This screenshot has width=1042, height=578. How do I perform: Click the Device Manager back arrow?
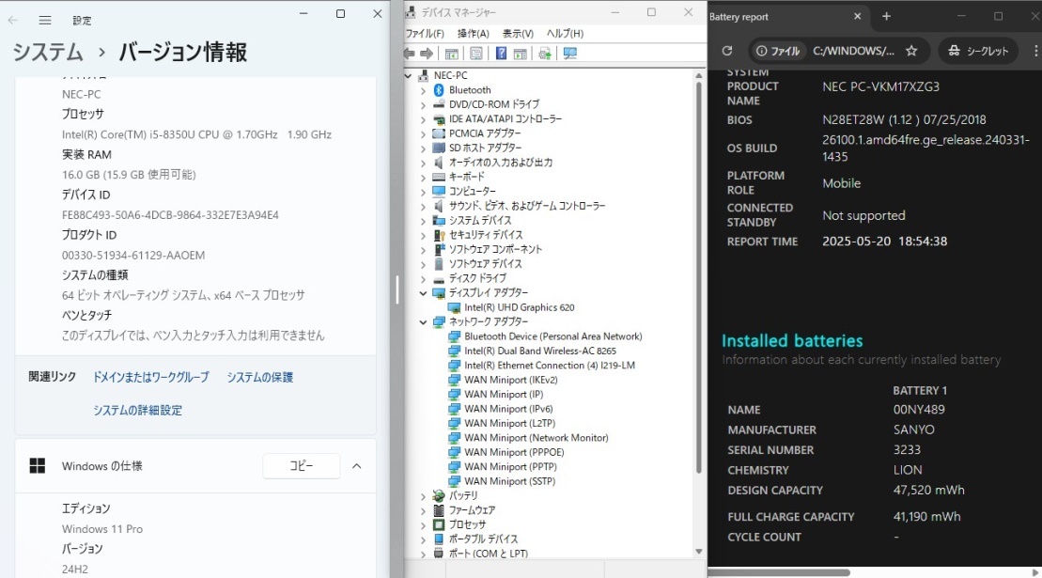(410, 54)
